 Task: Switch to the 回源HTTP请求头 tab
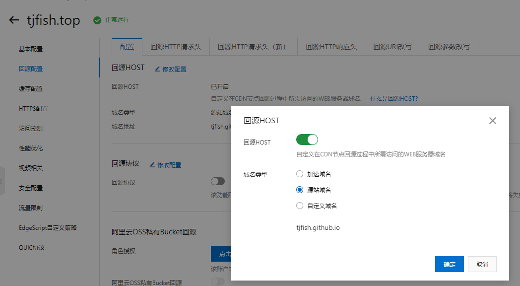(176, 47)
